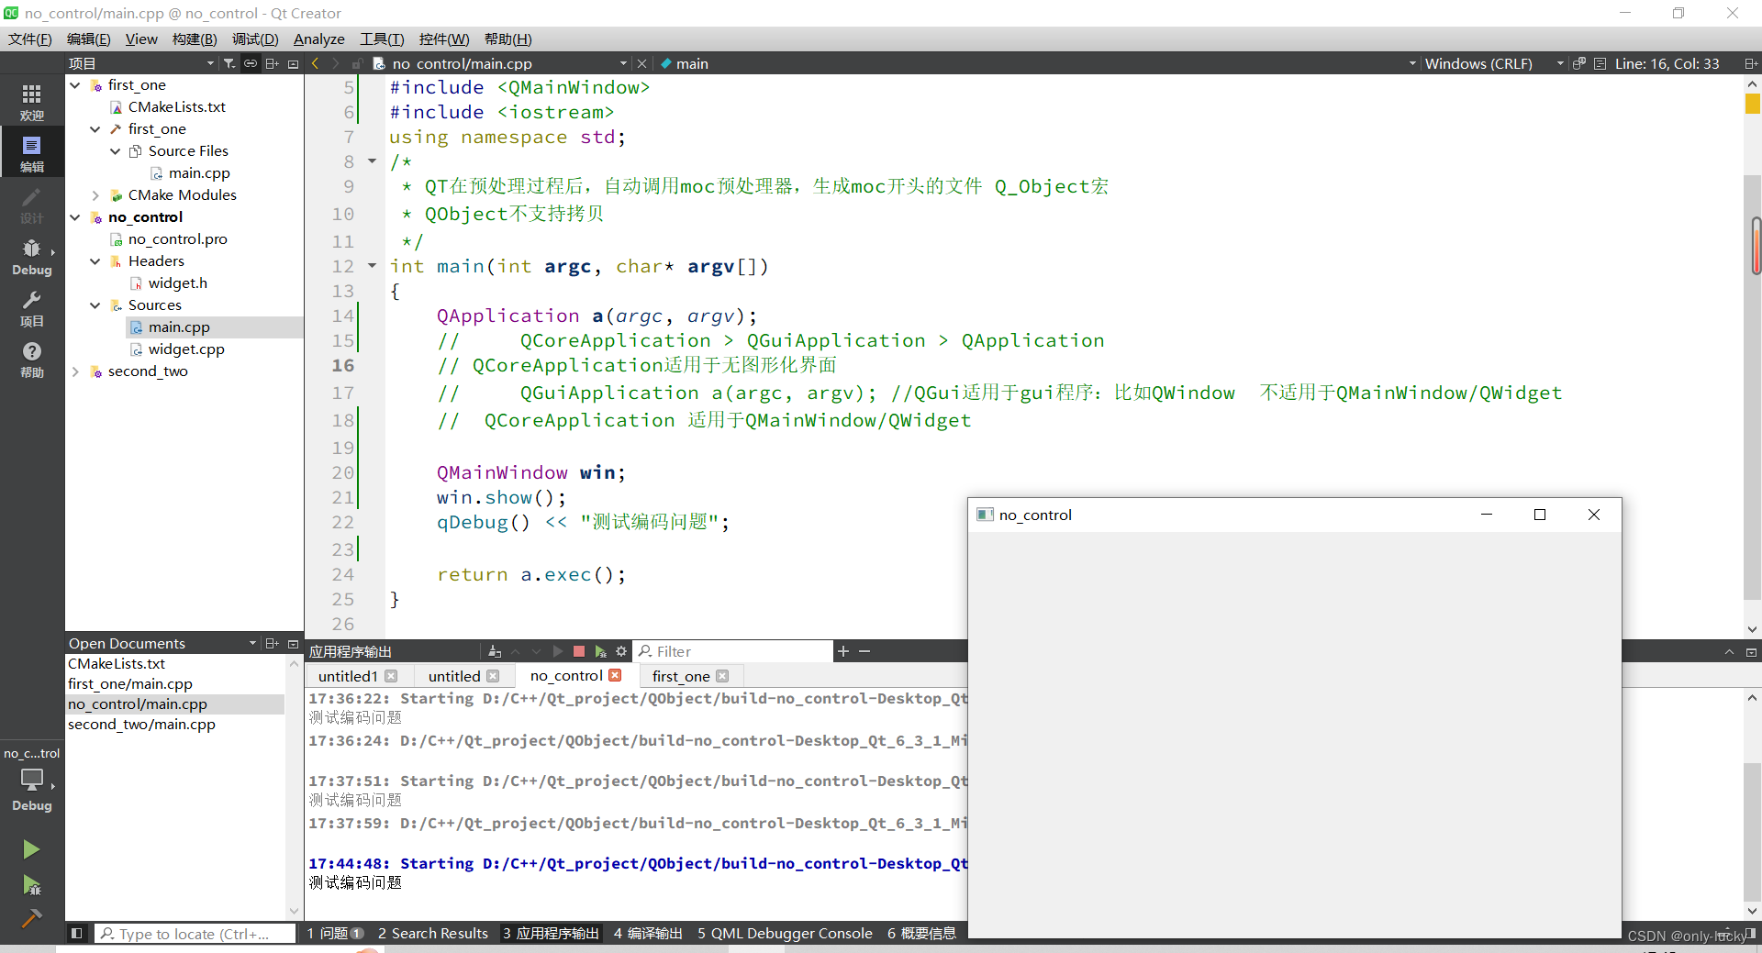The width and height of the screenshot is (1762, 953).
Task: Maximize the output pane with chevron toggle
Action: click(1729, 651)
